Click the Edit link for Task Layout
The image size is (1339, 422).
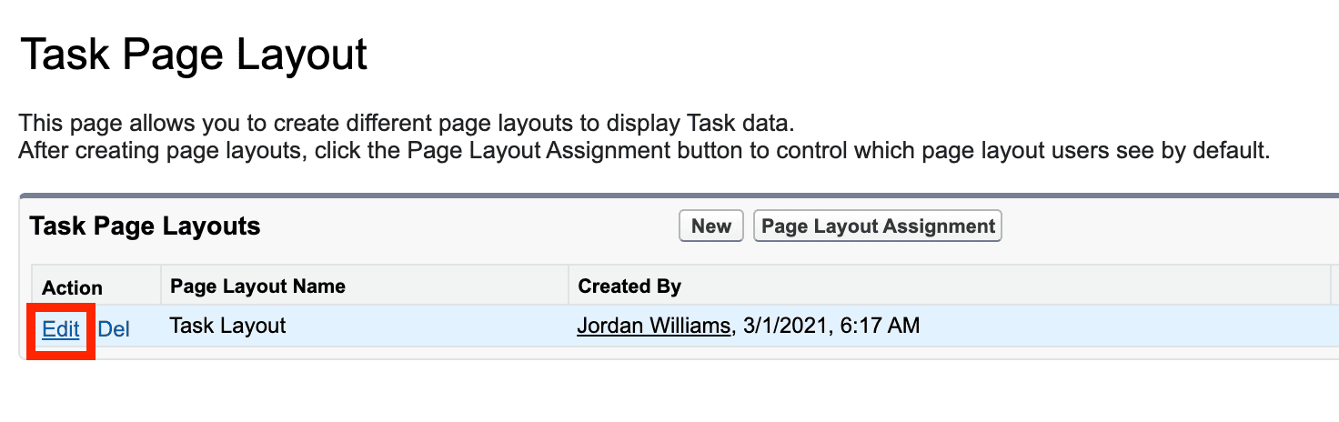click(61, 329)
